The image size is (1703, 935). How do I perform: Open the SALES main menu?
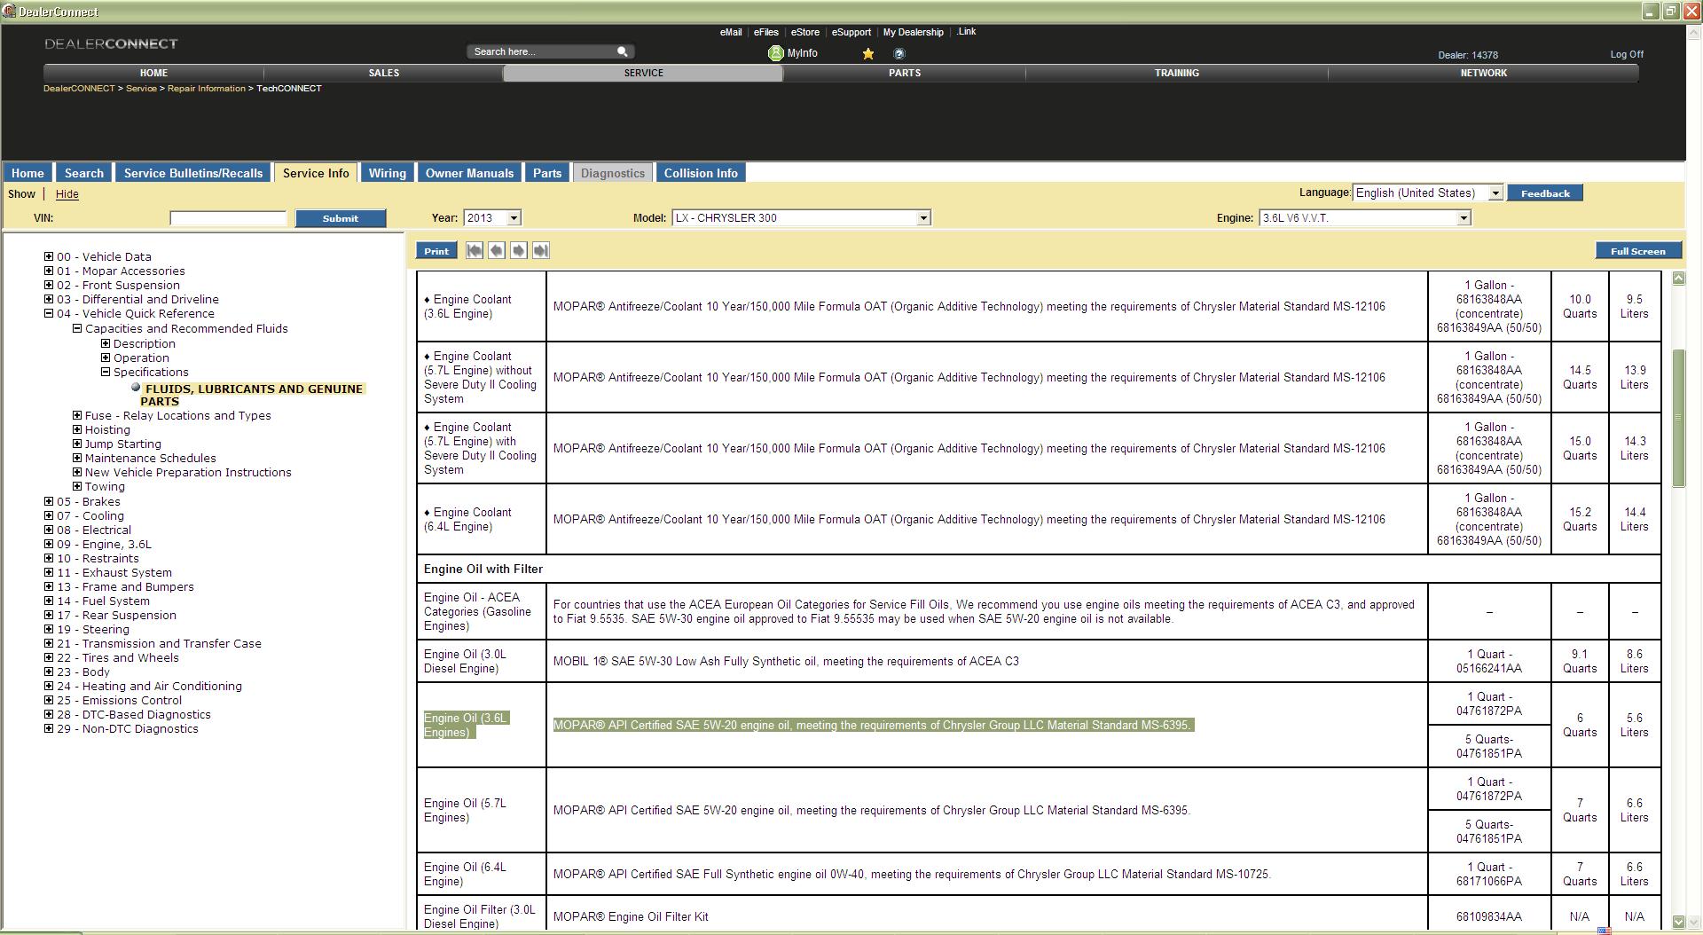pyautogui.click(x=384, y=73)
